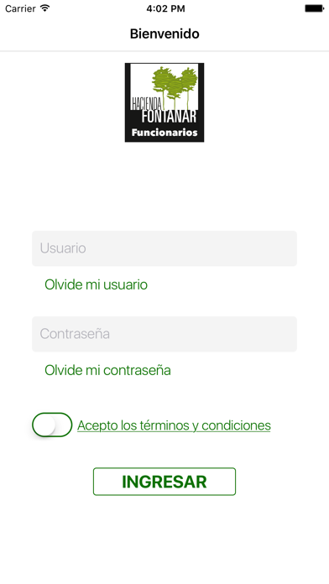Click the empty area below the INGRESAR button
Viewport: 329px width, 584px height.
(x=164, y=540)
